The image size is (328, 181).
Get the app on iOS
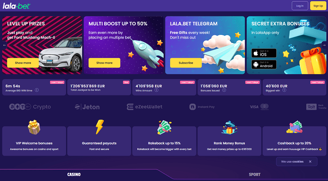(x=264, y=53)
